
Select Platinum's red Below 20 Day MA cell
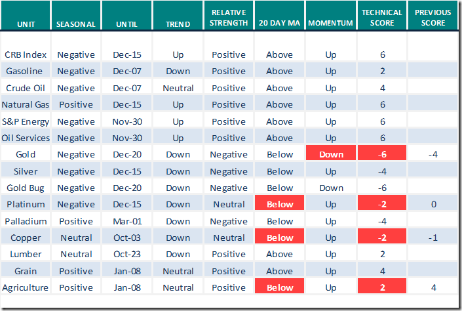click(280, 205)
